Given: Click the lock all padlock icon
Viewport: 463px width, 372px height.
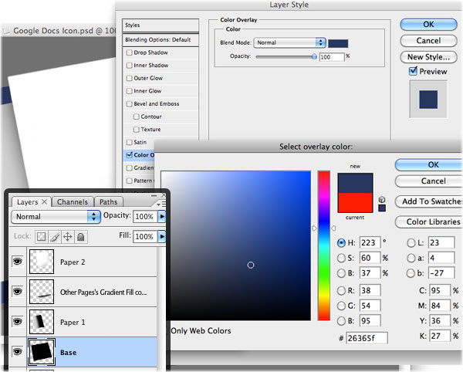Looking at the screenshot, I should 80,237.
